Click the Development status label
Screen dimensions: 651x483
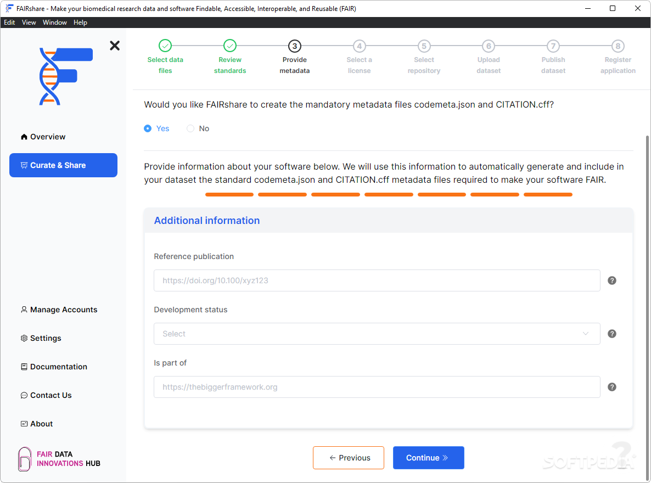coord(190,310)
